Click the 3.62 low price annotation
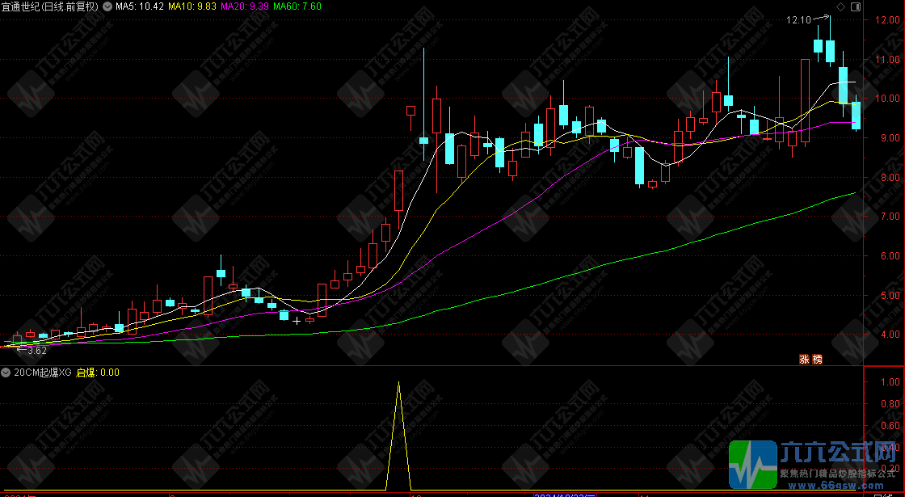This screenshot has width=905, height=497. pos(36,351)
